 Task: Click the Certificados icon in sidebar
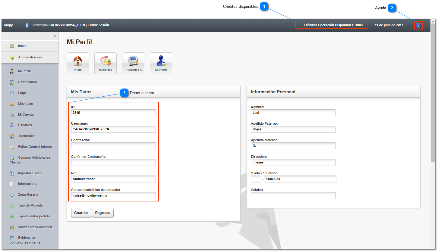(12, 82)
